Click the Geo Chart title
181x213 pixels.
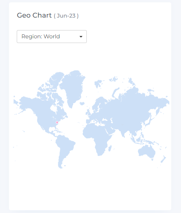(34, 15)
